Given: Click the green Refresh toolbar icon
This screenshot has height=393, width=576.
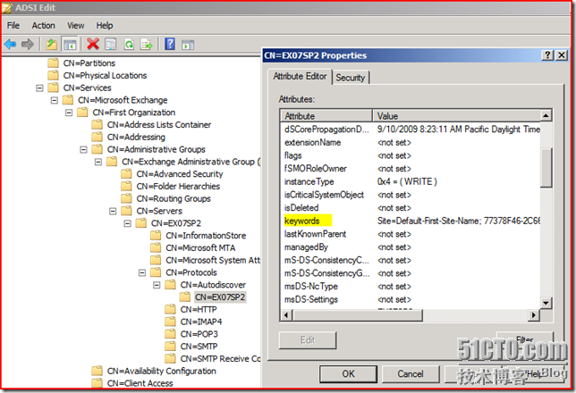Looking at the screenshot, I should tap(129, 45).
